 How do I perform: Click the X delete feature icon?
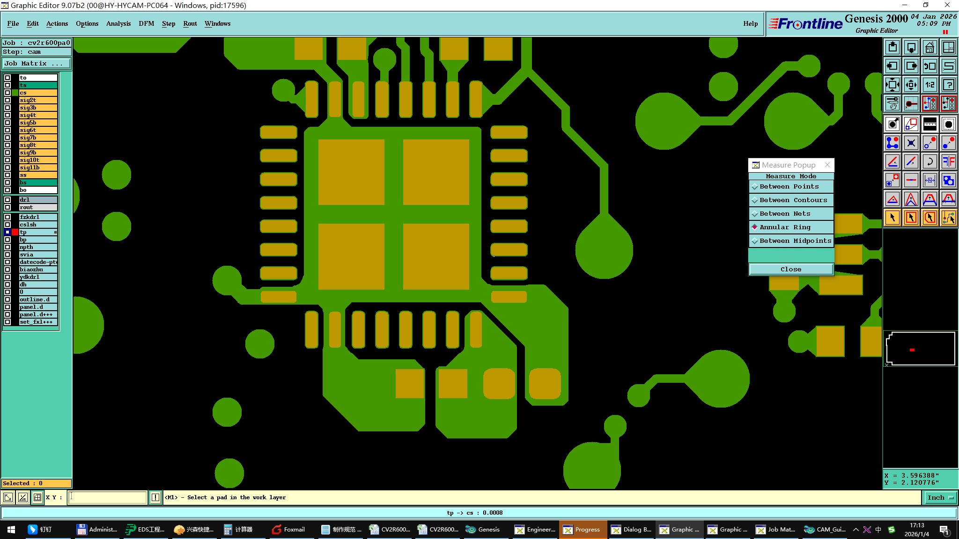(x=911, y=143)
